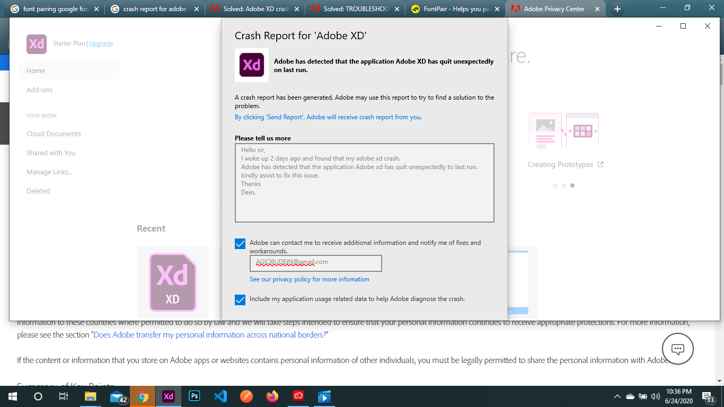Viewport: 724px width, 407px height.
Task: Click the Adobe XD logo in the sidebar
Action: 37,44
